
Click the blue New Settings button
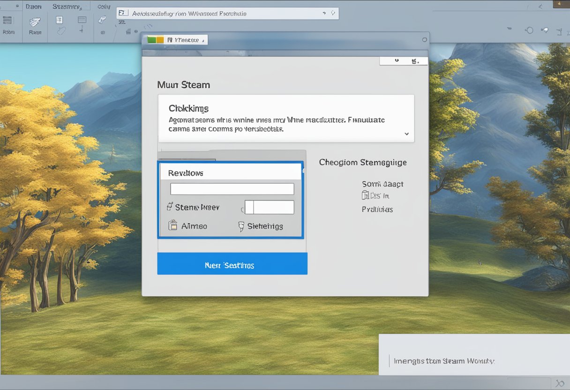(232, 264)
